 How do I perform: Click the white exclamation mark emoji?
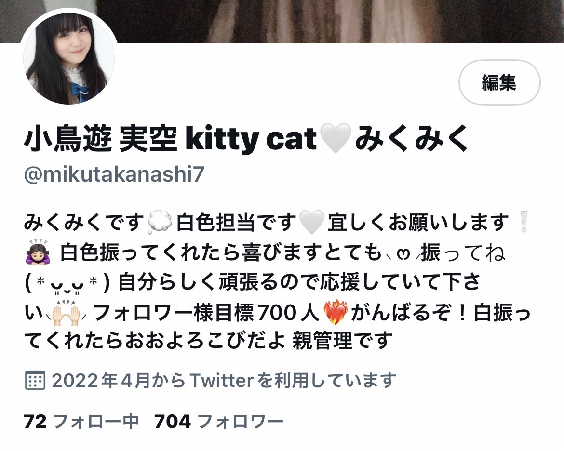[x=524, y=222]
